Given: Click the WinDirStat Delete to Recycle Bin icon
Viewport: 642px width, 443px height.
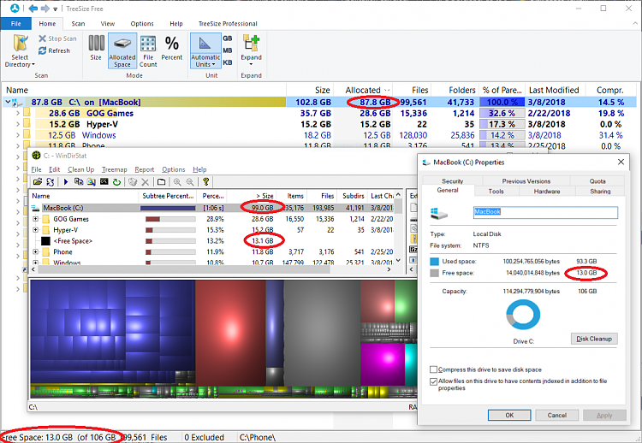Looking at the screenshot, I should click(x=132, y=182).
